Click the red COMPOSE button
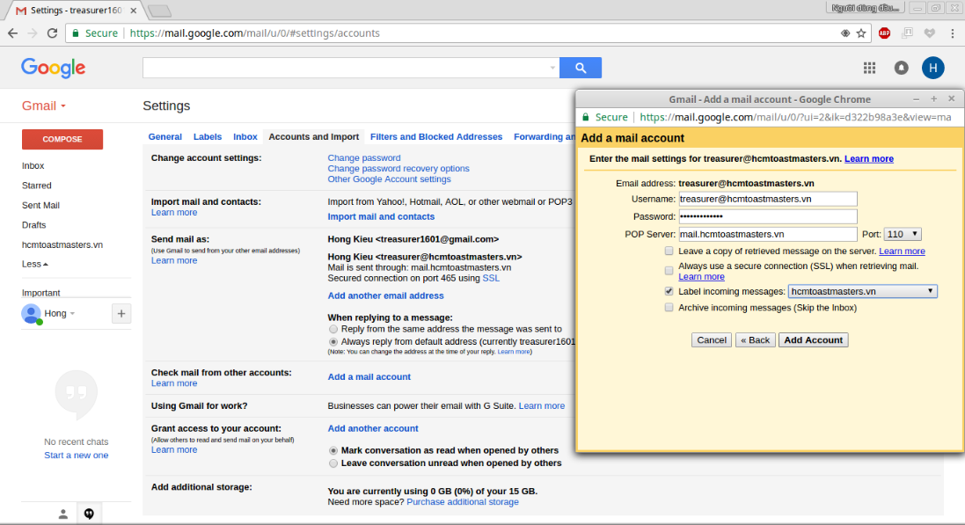 (x=62, y=139)
